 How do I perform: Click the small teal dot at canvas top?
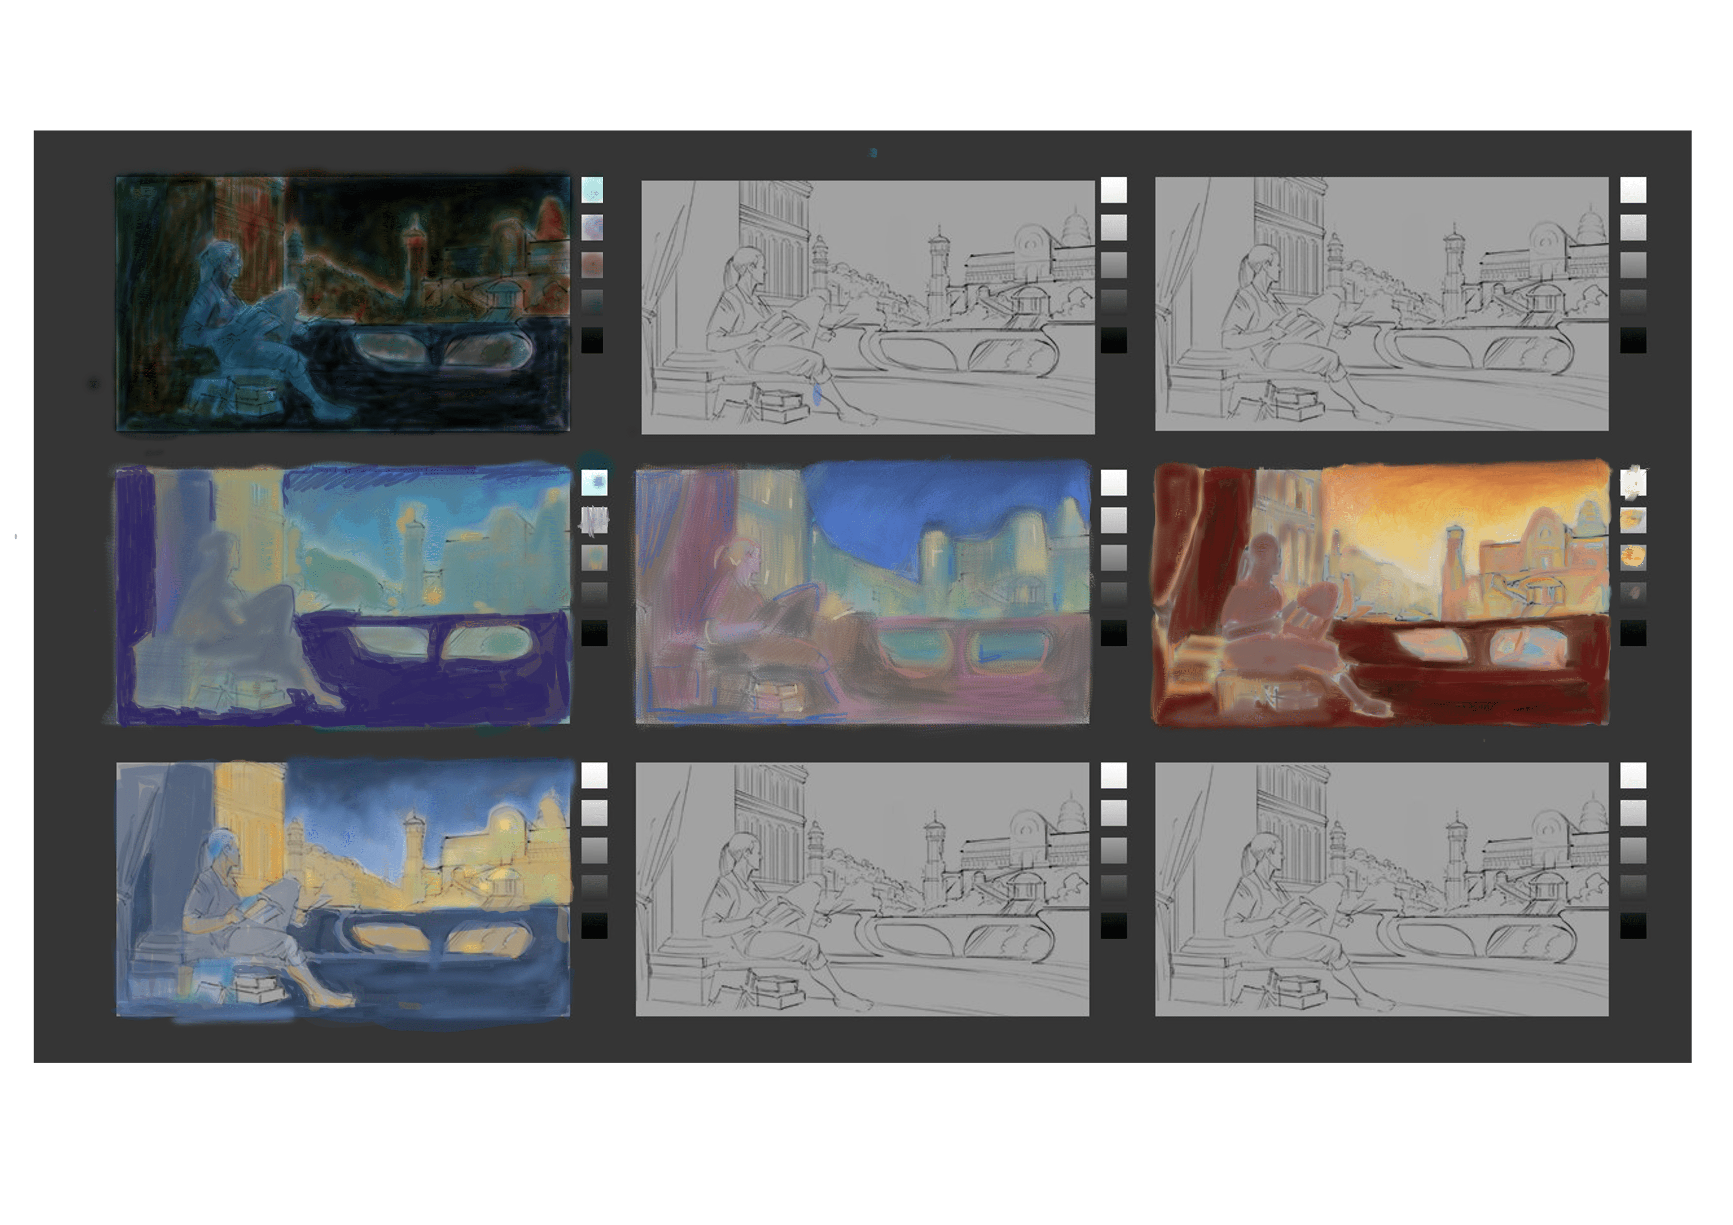(x=872, y=153)
